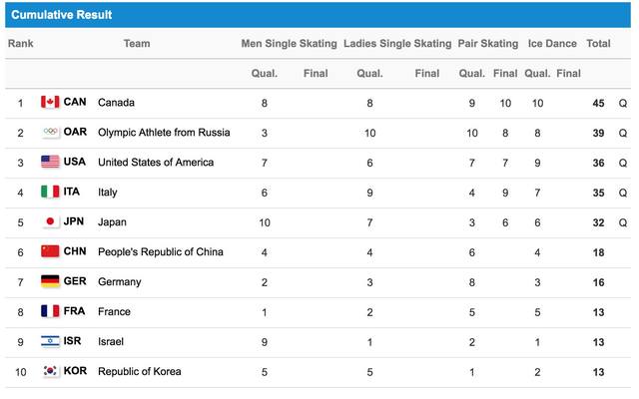Image resolution: width=639 pixels, height=399 pixels.
Task: Click the Total column header
Action: (598, 43)
